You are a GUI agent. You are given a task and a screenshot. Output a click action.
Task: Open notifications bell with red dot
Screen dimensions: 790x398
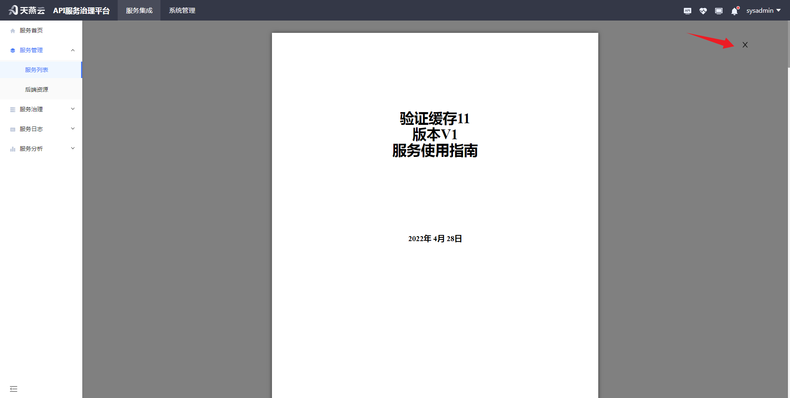tap(734, 11)
